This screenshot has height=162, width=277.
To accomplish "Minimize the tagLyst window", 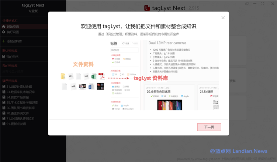I will pos(255,4).
